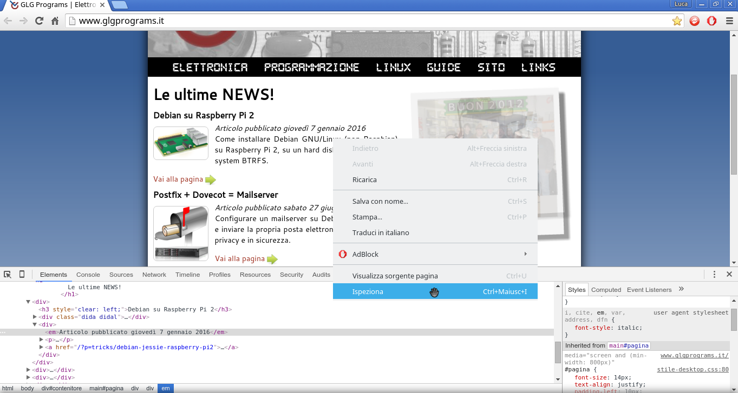Image resolution: width=738 pixels, height=393 pixels.
Task: Click the AdBlock stop-hand extension icon
Action: click(x=711, y=21)
